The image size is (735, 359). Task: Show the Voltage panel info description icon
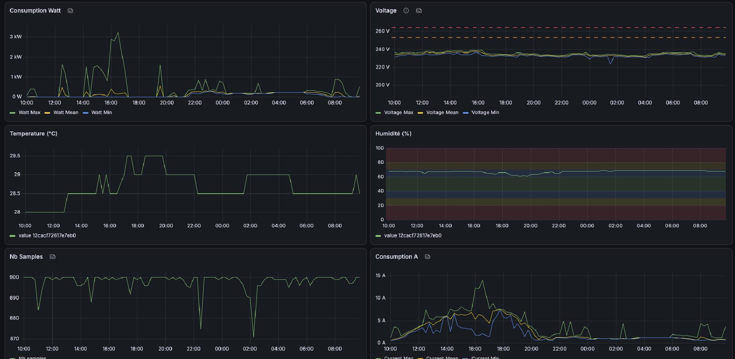click(406, 11)
